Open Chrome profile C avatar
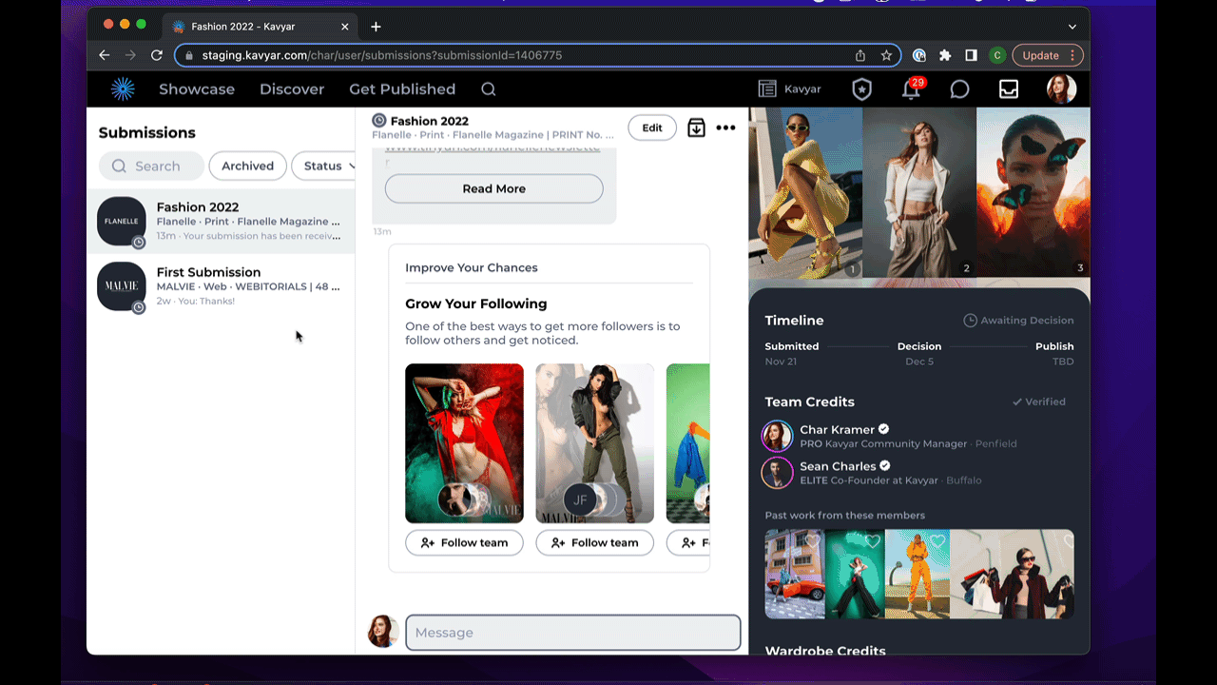1217x685 pixels. click(997, 55)
